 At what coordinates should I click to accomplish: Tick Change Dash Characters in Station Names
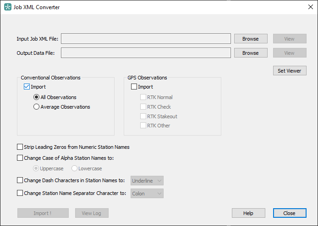pyautogui.click(x=20, y=180)
